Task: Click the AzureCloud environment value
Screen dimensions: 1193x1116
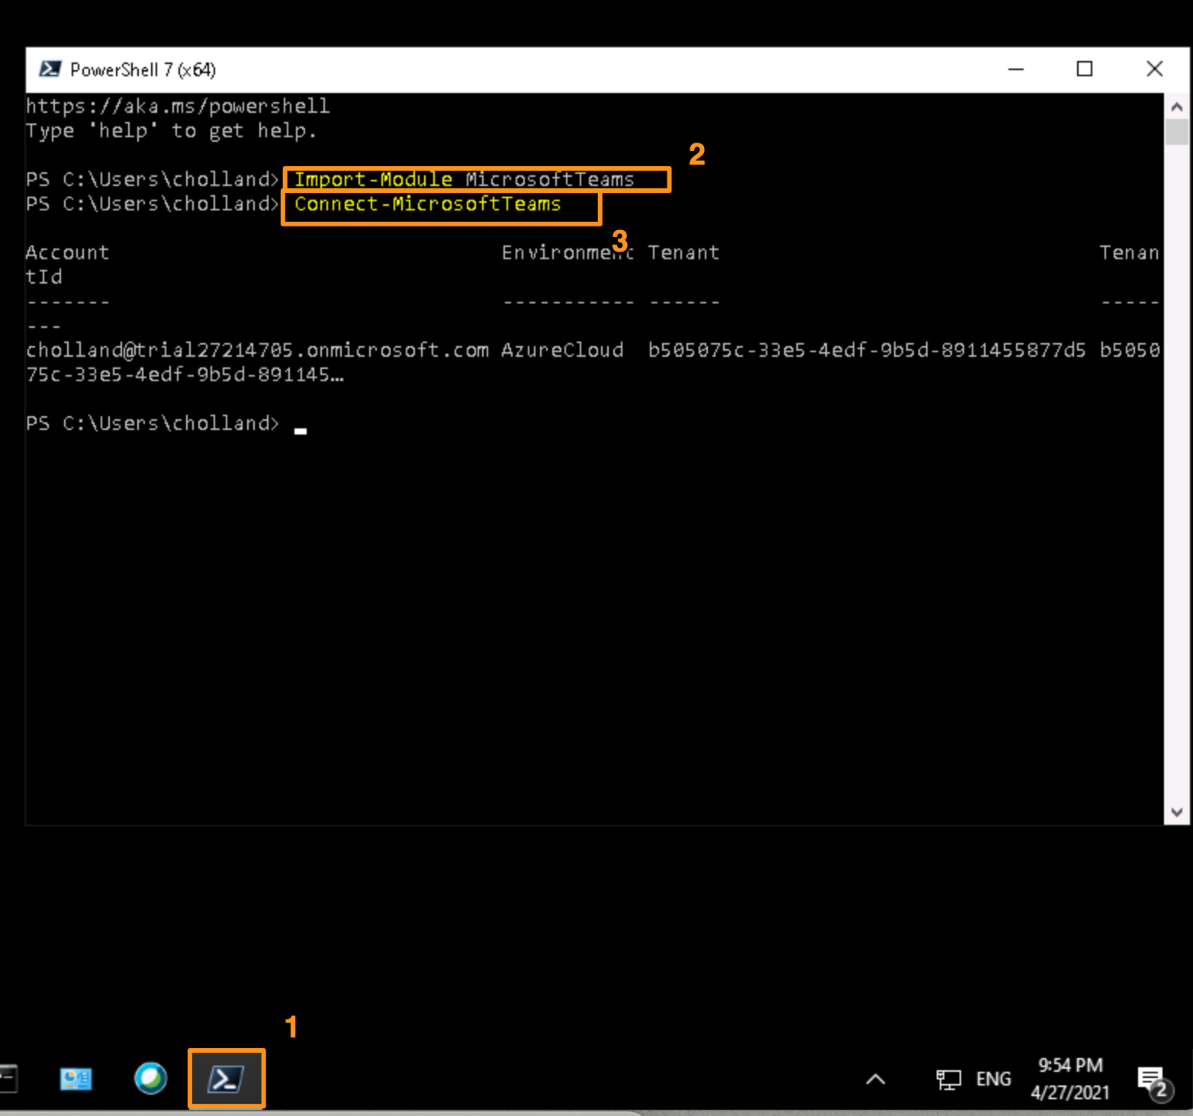Action: [x=562, y=350]
